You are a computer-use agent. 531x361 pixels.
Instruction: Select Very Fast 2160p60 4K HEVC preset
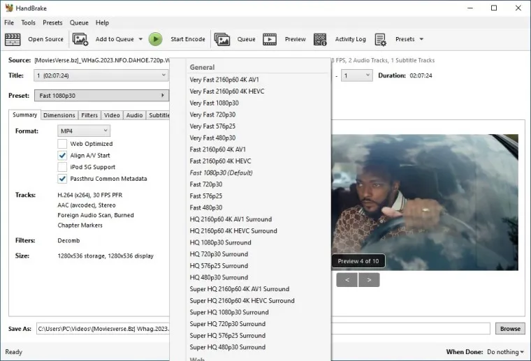pos(227,91)
